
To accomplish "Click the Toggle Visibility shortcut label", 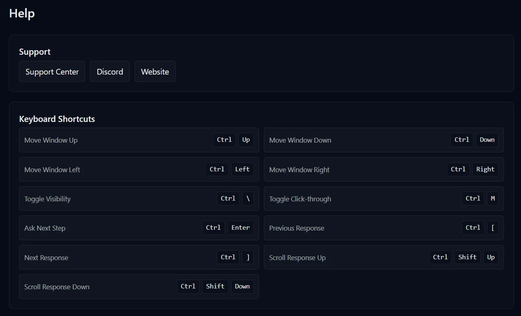I will pos(47,199).
